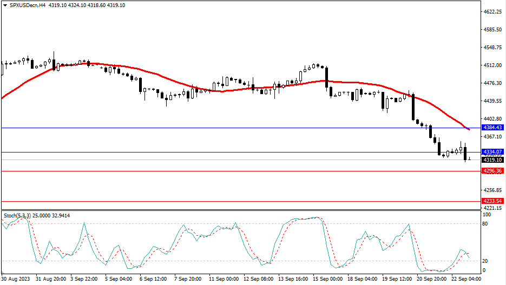
Task: Click the 4256.85 price scale value
Action: click(x=492, y=190)
